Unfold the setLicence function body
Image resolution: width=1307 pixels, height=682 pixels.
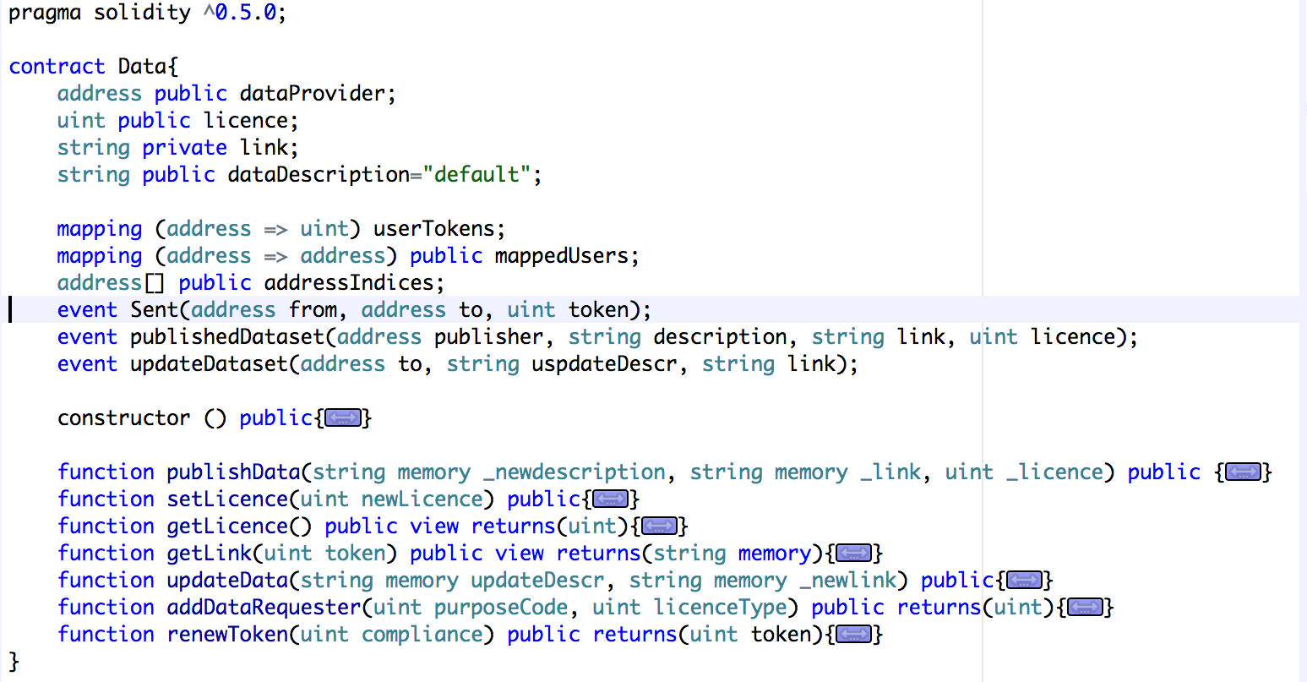pyautogui.click(x=611, y=499)
